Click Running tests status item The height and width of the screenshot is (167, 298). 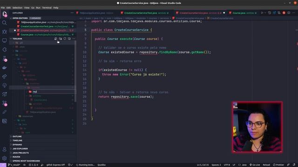point(85,165)
